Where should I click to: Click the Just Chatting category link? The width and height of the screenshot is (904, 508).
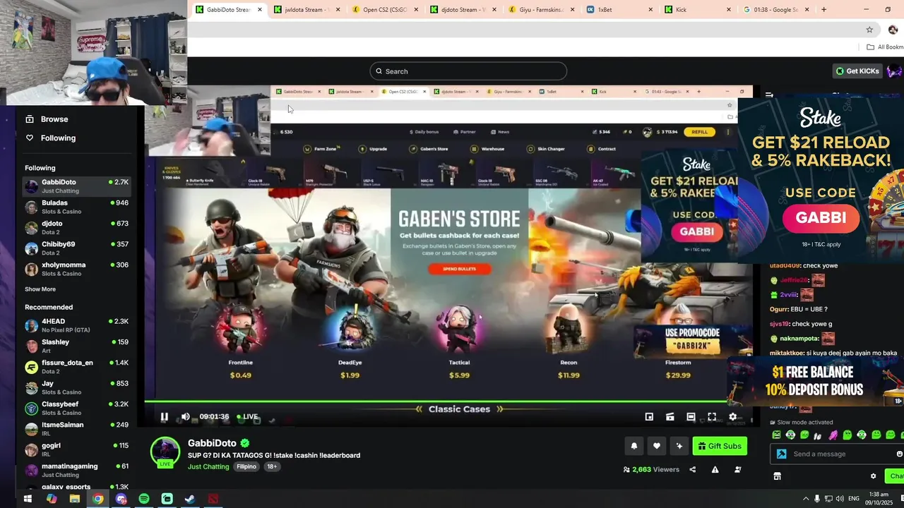coord(208,467)
